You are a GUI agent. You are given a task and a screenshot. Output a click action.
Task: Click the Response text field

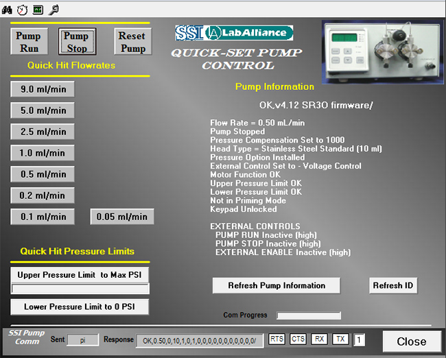[x=200, y=341]
